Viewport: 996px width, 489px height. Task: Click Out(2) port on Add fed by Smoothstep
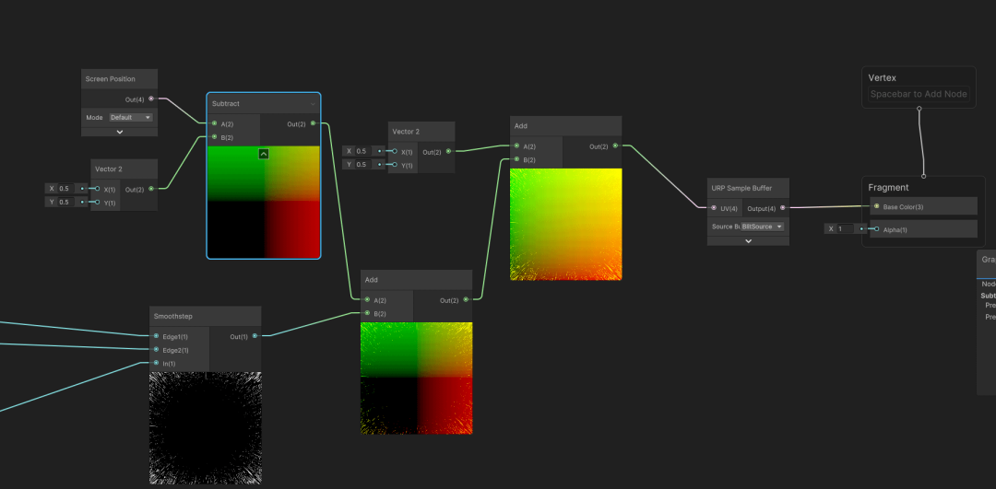[467, 300]
